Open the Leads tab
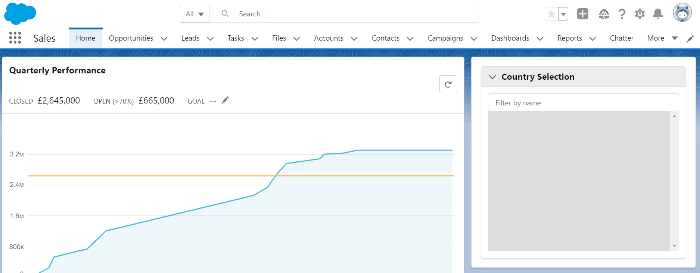 click(190, 38)
